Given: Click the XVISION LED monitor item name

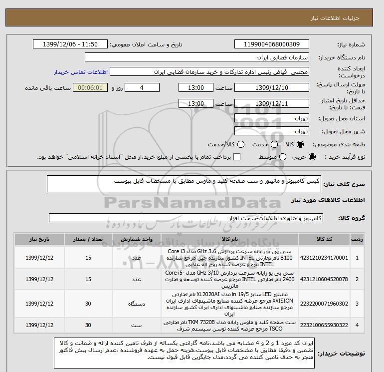Looking at the screenshot, I should tap(230, 304).
